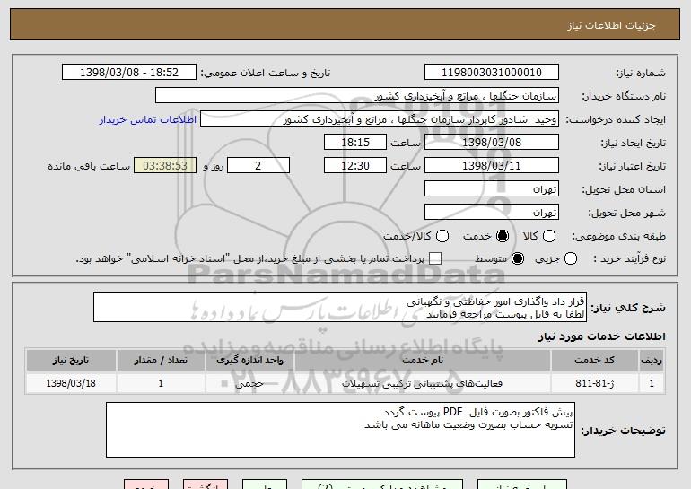691x489 pixels.
Task: Click unit cell حجمی
Action: (x=249, y=383)
